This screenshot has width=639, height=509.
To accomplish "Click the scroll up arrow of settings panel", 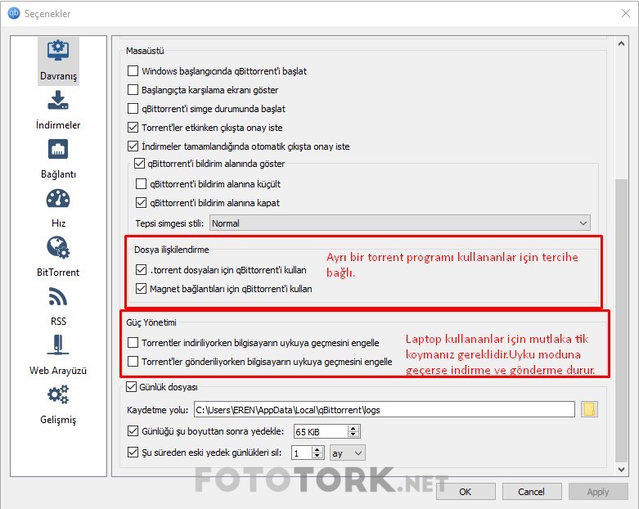I will tap(621, 43).
